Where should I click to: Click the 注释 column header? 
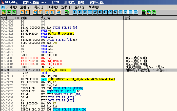[x=150, y=18]
